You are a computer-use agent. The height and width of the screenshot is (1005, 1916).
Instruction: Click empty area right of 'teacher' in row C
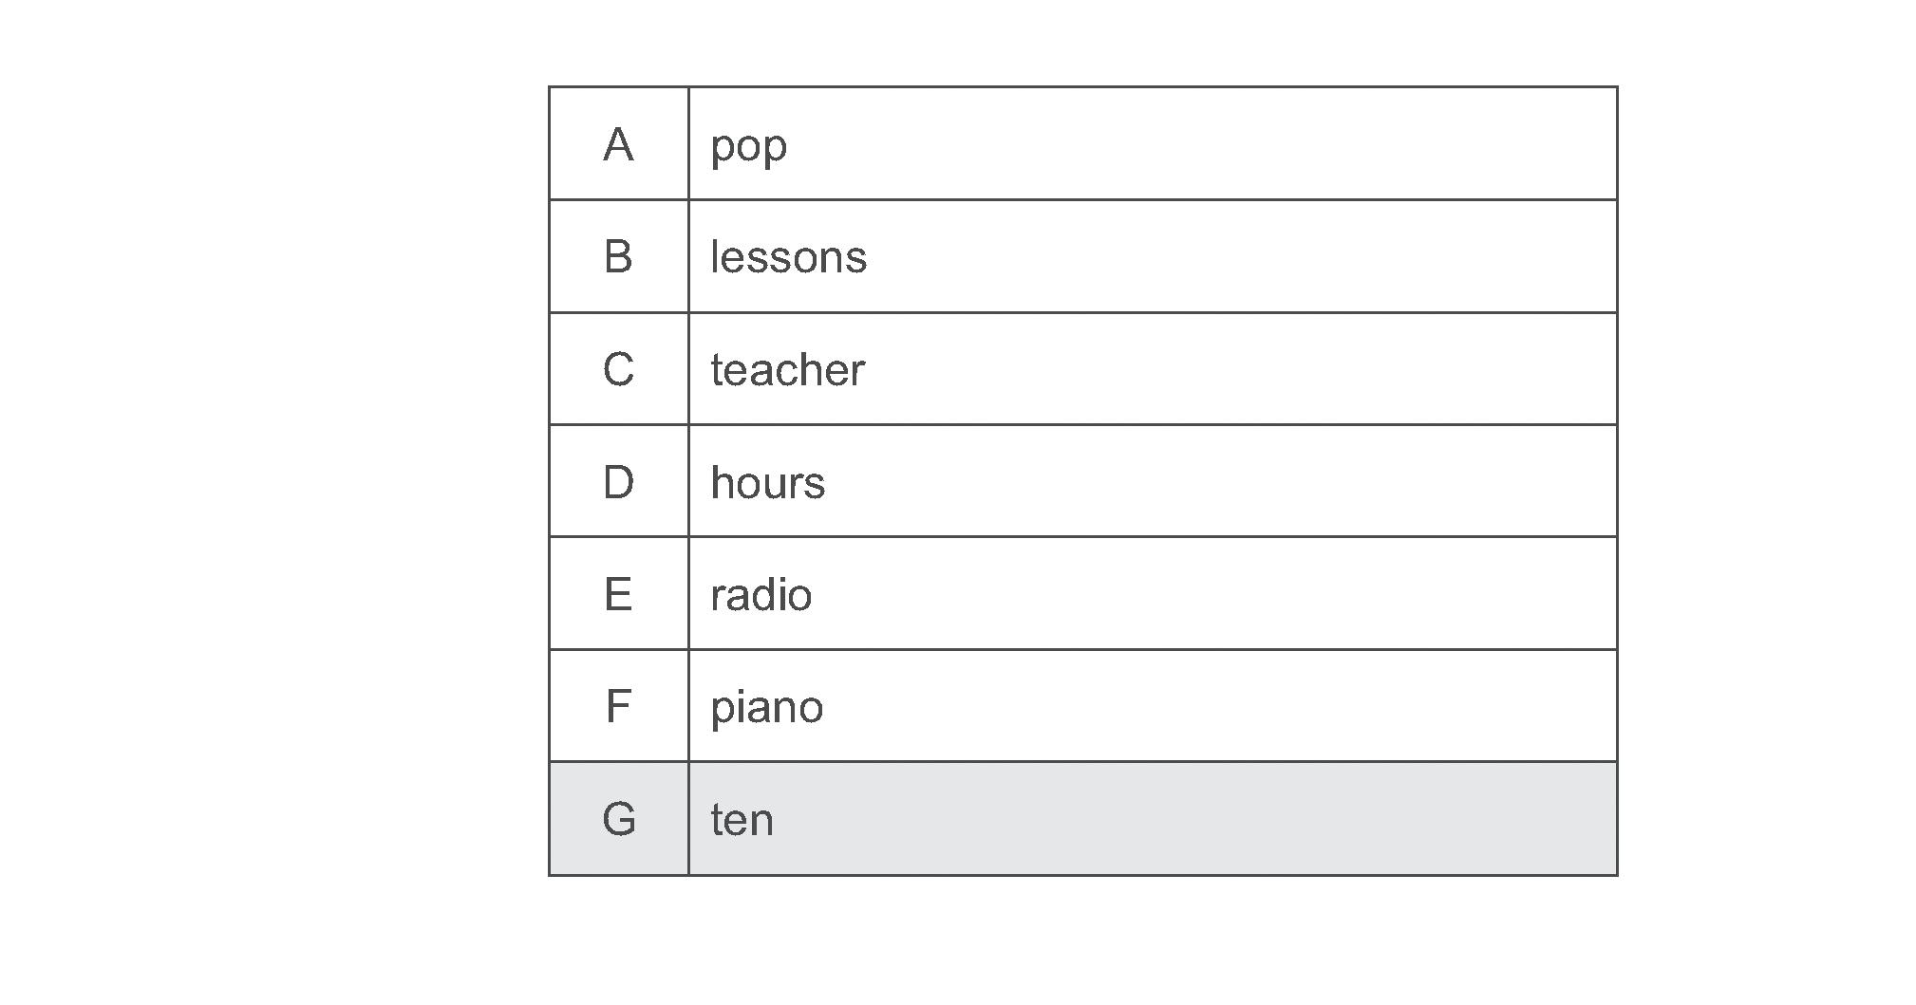[x=1234, y=369]
